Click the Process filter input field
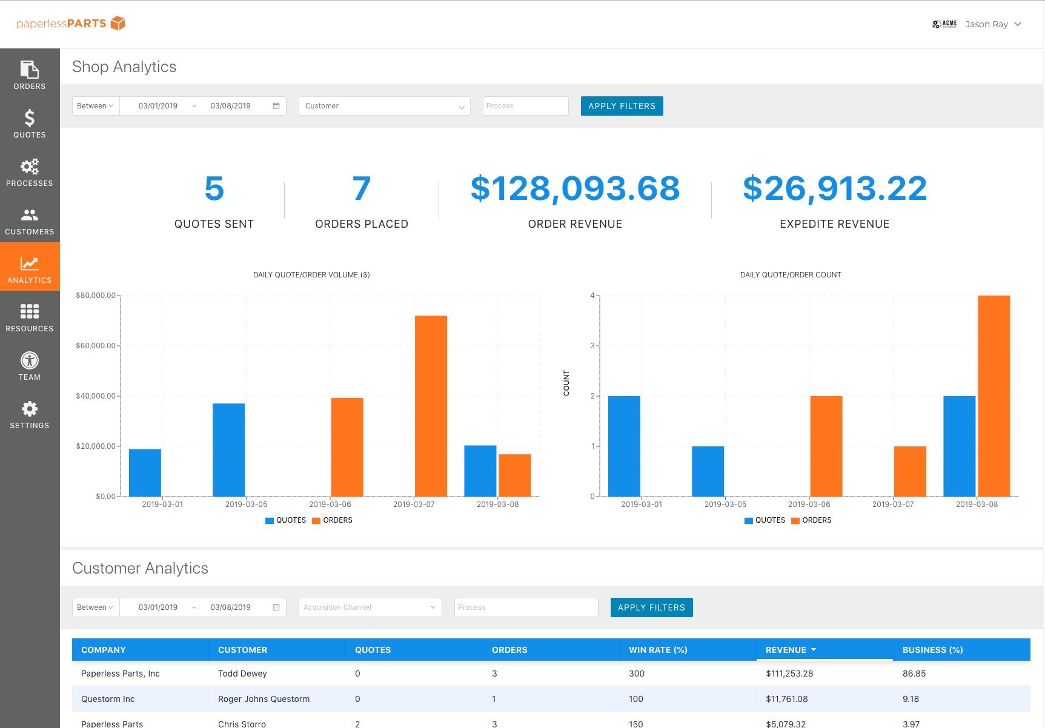 pos(525,106)
